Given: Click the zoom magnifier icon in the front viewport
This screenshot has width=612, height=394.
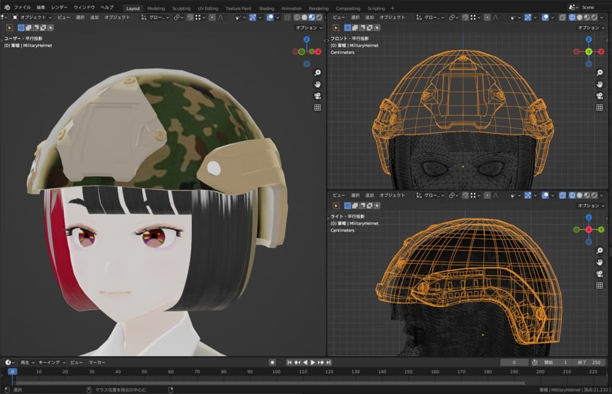Looking at the screenshot, I should pyautogui.click(x=599, y=72).
